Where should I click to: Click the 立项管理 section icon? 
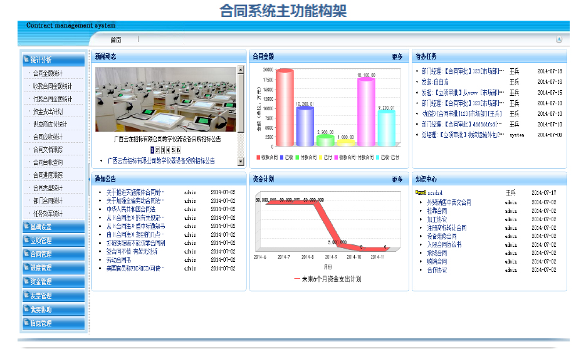pos(26,240)
